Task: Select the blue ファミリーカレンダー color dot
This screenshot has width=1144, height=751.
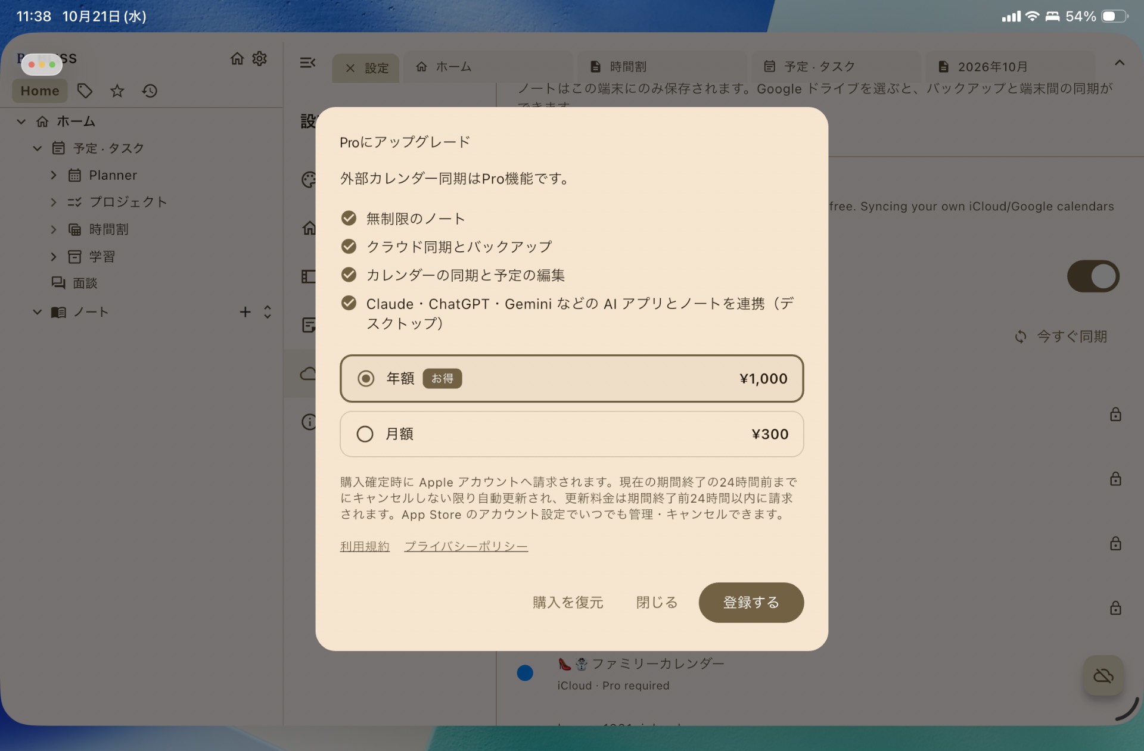Action: point(525,673)
